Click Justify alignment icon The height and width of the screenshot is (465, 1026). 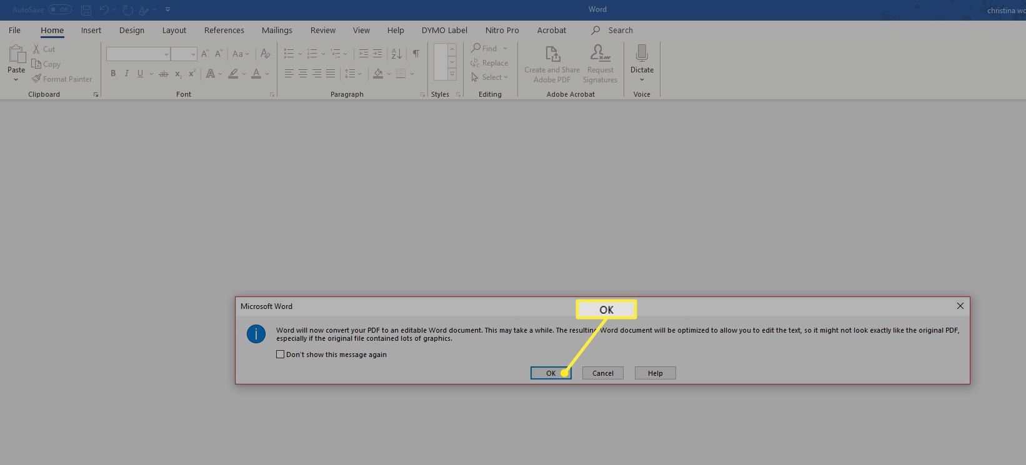[x=330, y=74]
